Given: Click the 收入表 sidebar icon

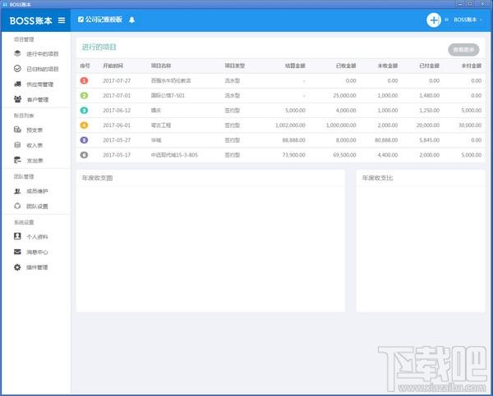Looking at the screenshot, I should click(x=18, y=145).
